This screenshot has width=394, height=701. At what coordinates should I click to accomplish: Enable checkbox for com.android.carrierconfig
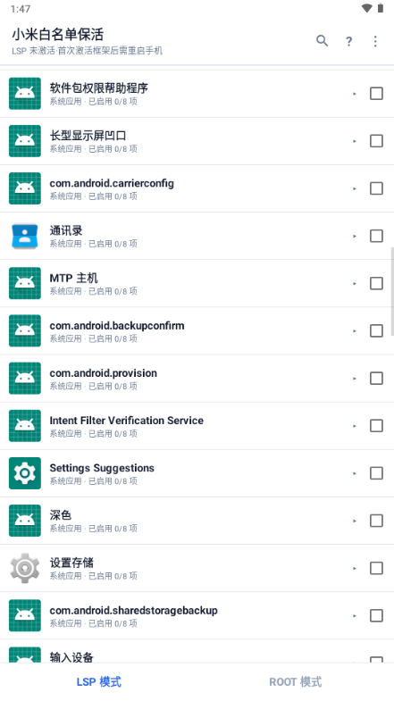376,188
